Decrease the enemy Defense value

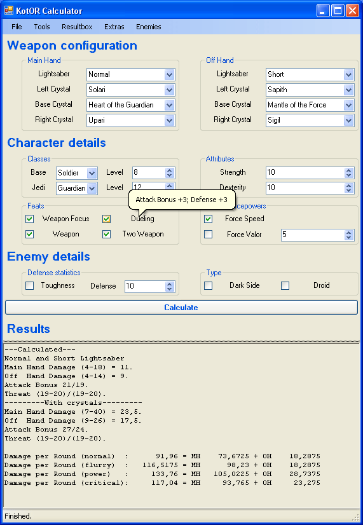pyautogui.click(x=170, y=289)
